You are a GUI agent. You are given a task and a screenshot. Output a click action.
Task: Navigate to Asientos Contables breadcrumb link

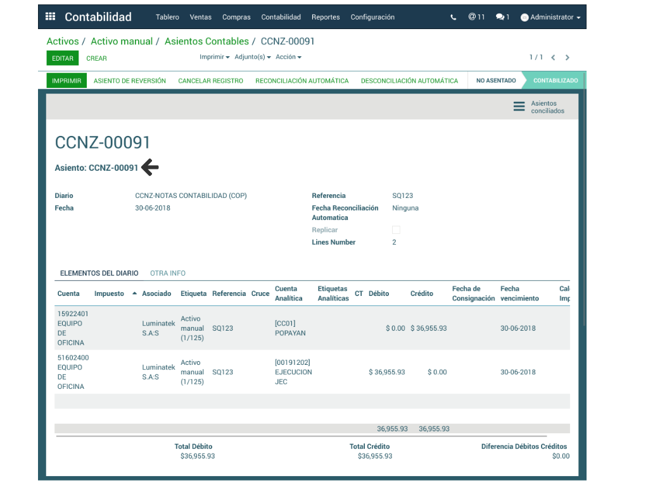[206, 41]
